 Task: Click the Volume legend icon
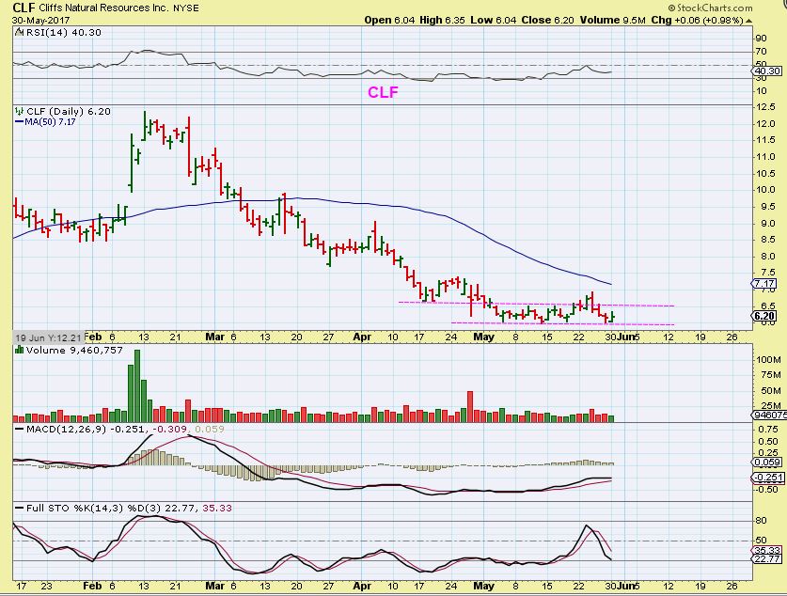[x=19, y=350]
